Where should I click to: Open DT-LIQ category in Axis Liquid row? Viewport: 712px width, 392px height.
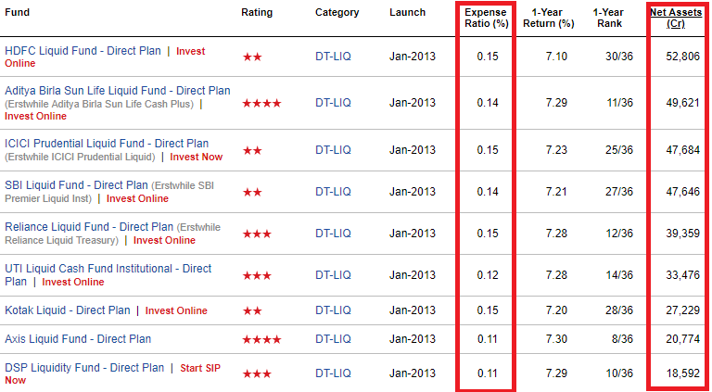(334, 339)
